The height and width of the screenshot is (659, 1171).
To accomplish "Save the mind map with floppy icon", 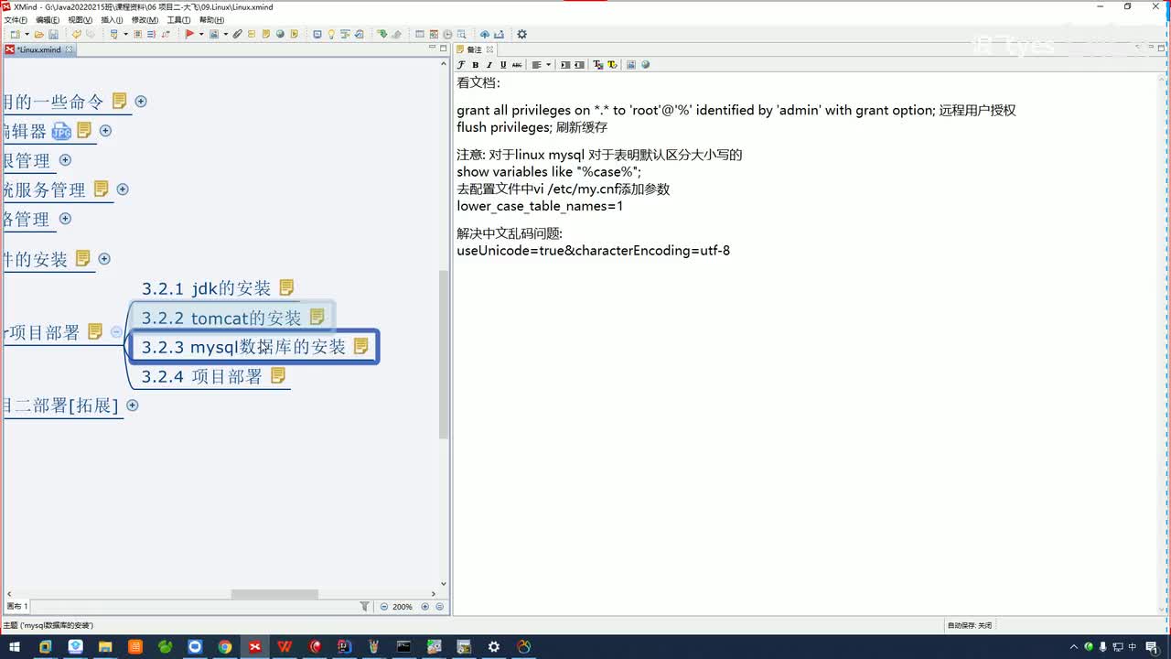I will click(52, 35).
